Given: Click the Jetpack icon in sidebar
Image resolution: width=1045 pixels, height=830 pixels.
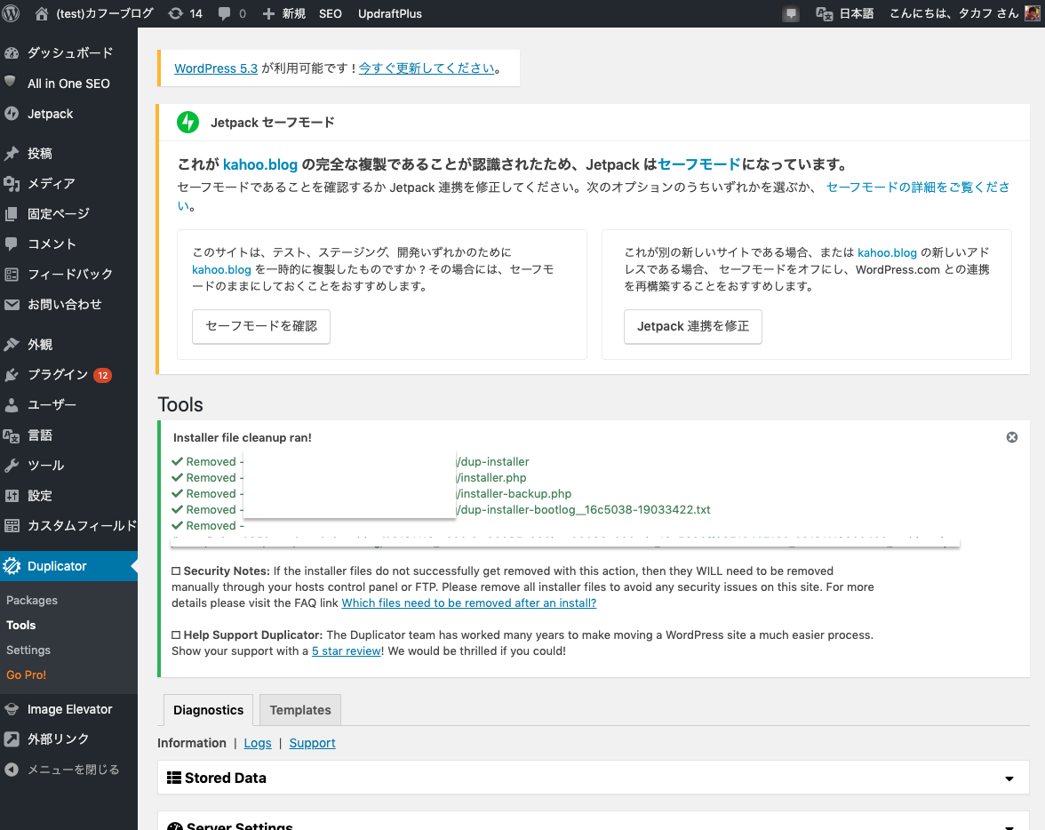Looking at the screenshot, I should coord(12,114).
